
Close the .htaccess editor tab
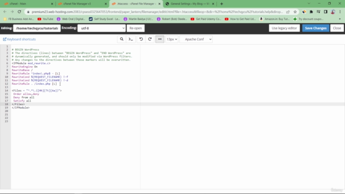coord(160,4)
